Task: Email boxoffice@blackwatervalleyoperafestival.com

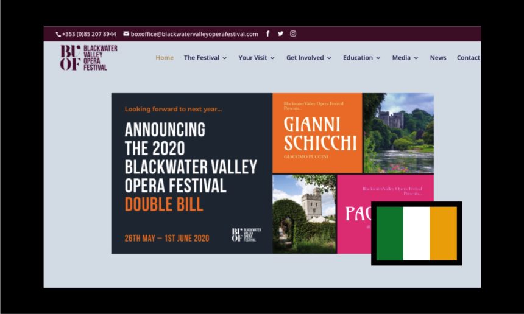Action: (x=194, y=34)
